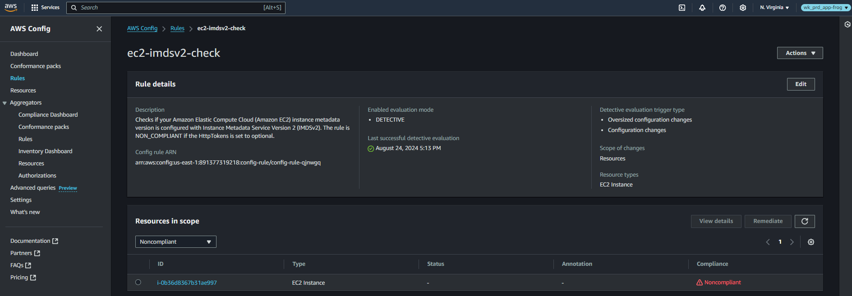Screen dimensions: 852x296
Task: Open the info panel icon at right edge
Action: click(847, 24)
